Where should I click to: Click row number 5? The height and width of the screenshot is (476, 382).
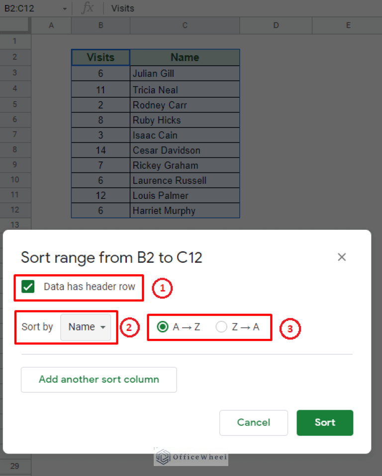click(15, 104)
